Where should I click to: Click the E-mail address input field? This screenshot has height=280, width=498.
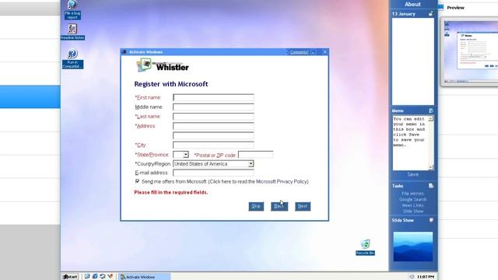(x=213, y=173)
